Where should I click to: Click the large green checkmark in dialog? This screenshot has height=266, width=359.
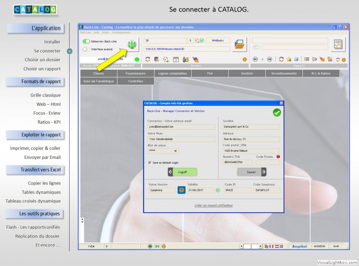click(277, 112)
